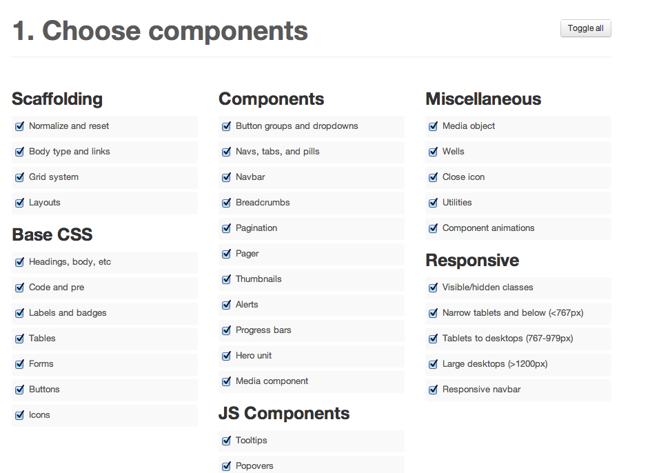Image resolution: width=670 pixels, height=473 pixels.
Task: Uncheck Button groups and dropdowns
Action: pos(226,126)
